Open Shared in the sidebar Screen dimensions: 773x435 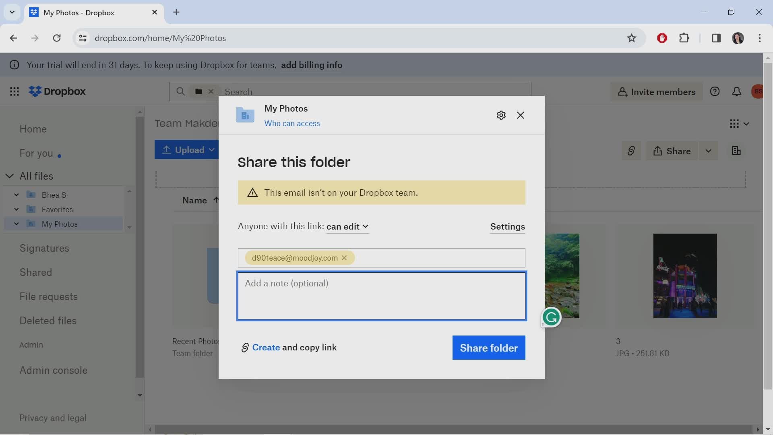click(x=36, y=273)
